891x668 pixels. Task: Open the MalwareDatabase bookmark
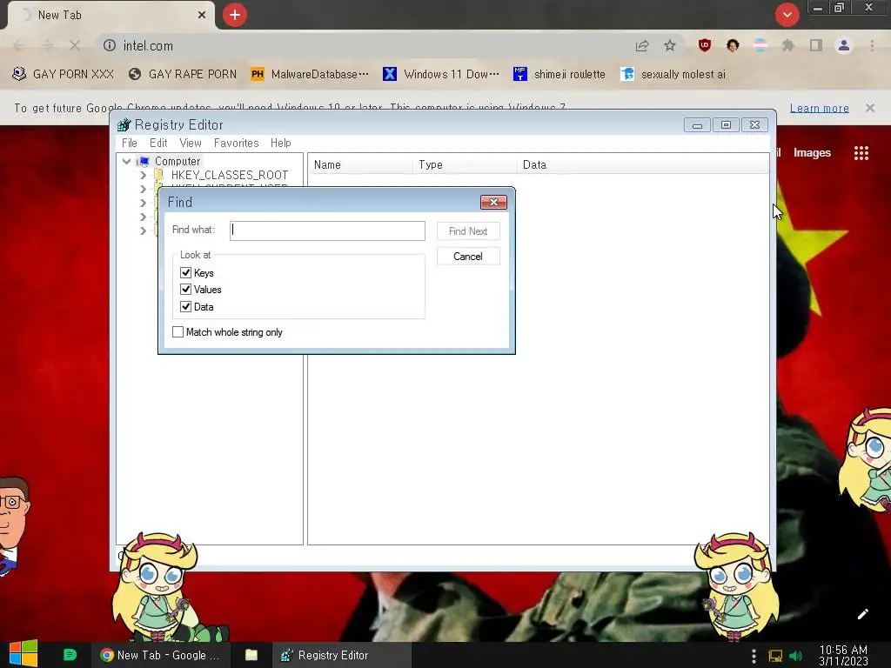pos(310,75)
